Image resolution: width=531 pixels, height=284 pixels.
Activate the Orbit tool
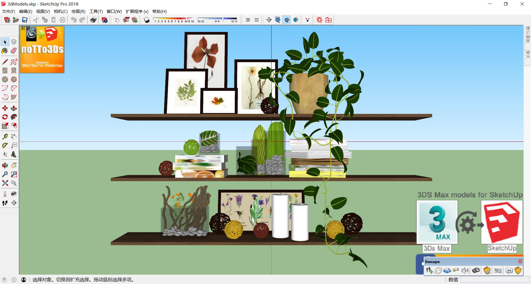(x=5, y=165)
